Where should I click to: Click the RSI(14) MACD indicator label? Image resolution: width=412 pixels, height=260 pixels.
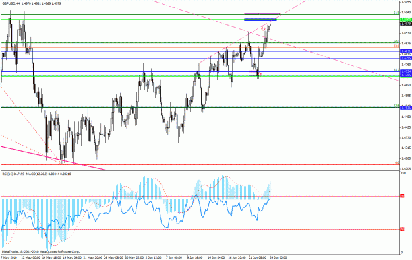tap(36, 174)
